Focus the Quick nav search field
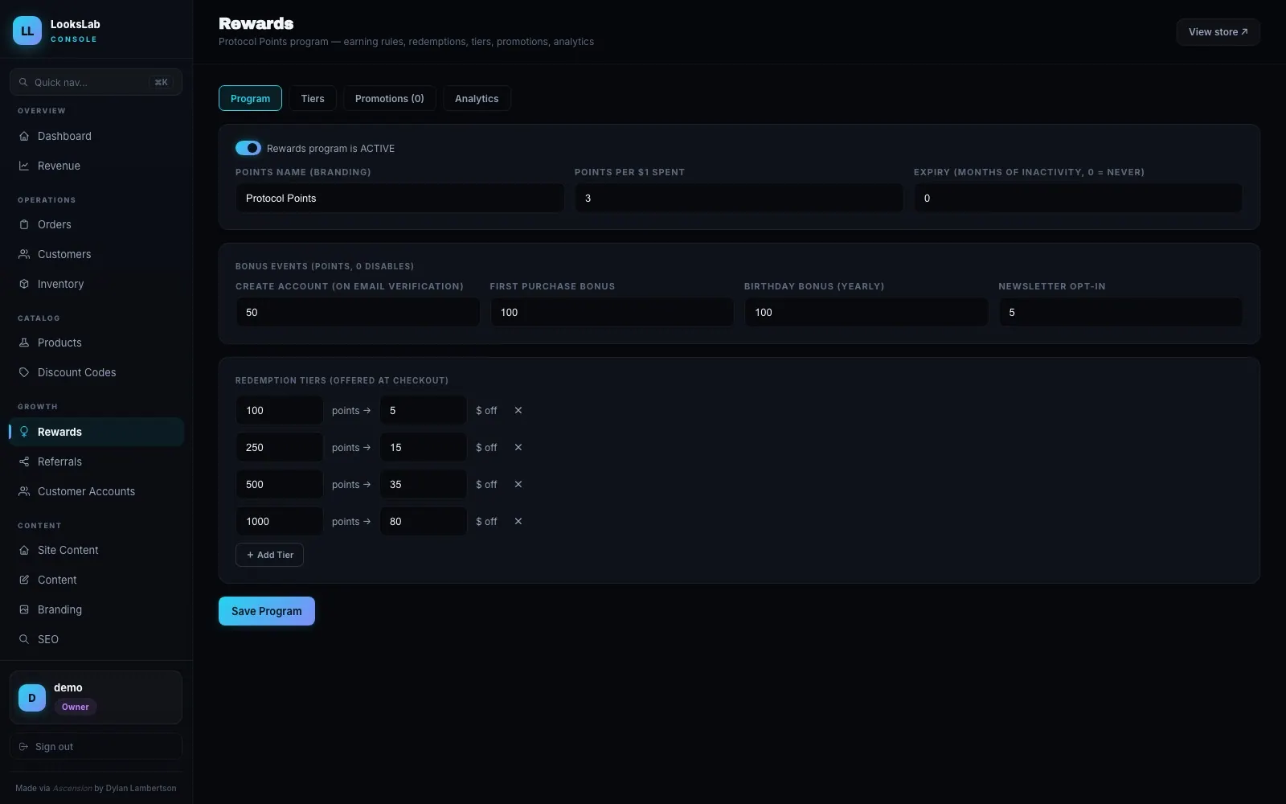 point(96,82)
